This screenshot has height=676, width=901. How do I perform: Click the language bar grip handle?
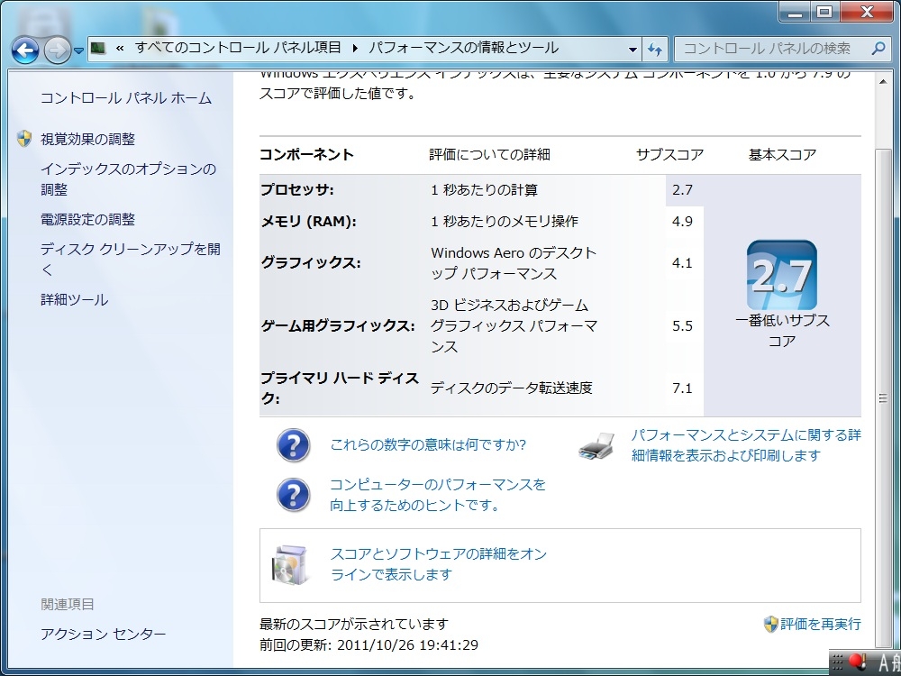(x=837, y=662)
